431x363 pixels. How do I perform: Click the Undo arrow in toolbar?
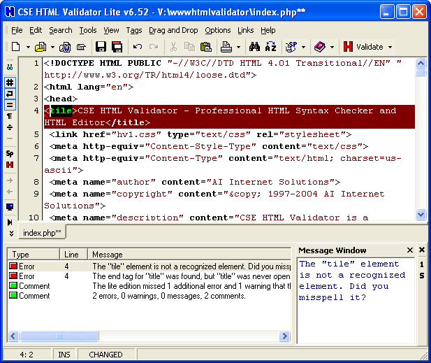pyautogui.click(x=138, y=47)
